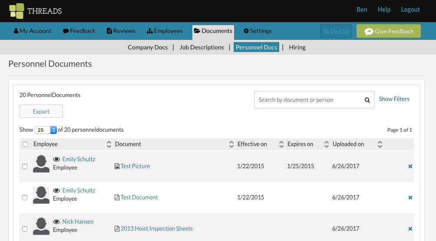Click the Threads logo

(35, 11)
